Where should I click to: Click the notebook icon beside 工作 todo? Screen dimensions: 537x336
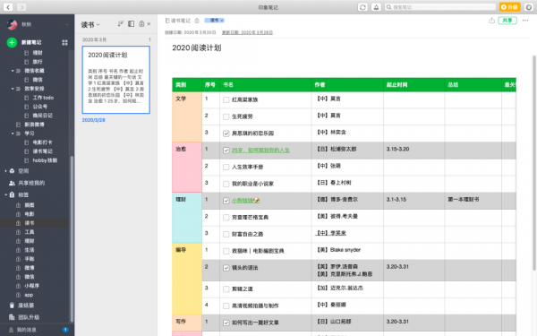click(x=26, y=98)
